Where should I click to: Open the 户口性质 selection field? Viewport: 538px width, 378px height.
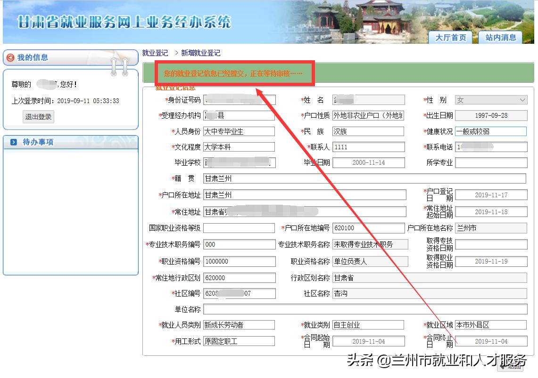pyautogui.click(x=368, y=116)
